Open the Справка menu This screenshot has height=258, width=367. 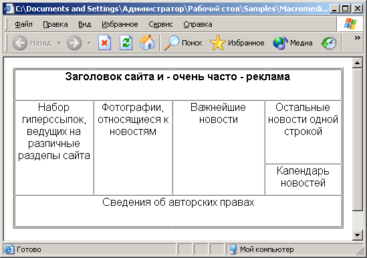point(198,24)
